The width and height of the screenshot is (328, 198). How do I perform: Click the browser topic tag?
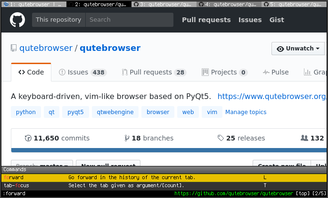click(x=158, y=112)
